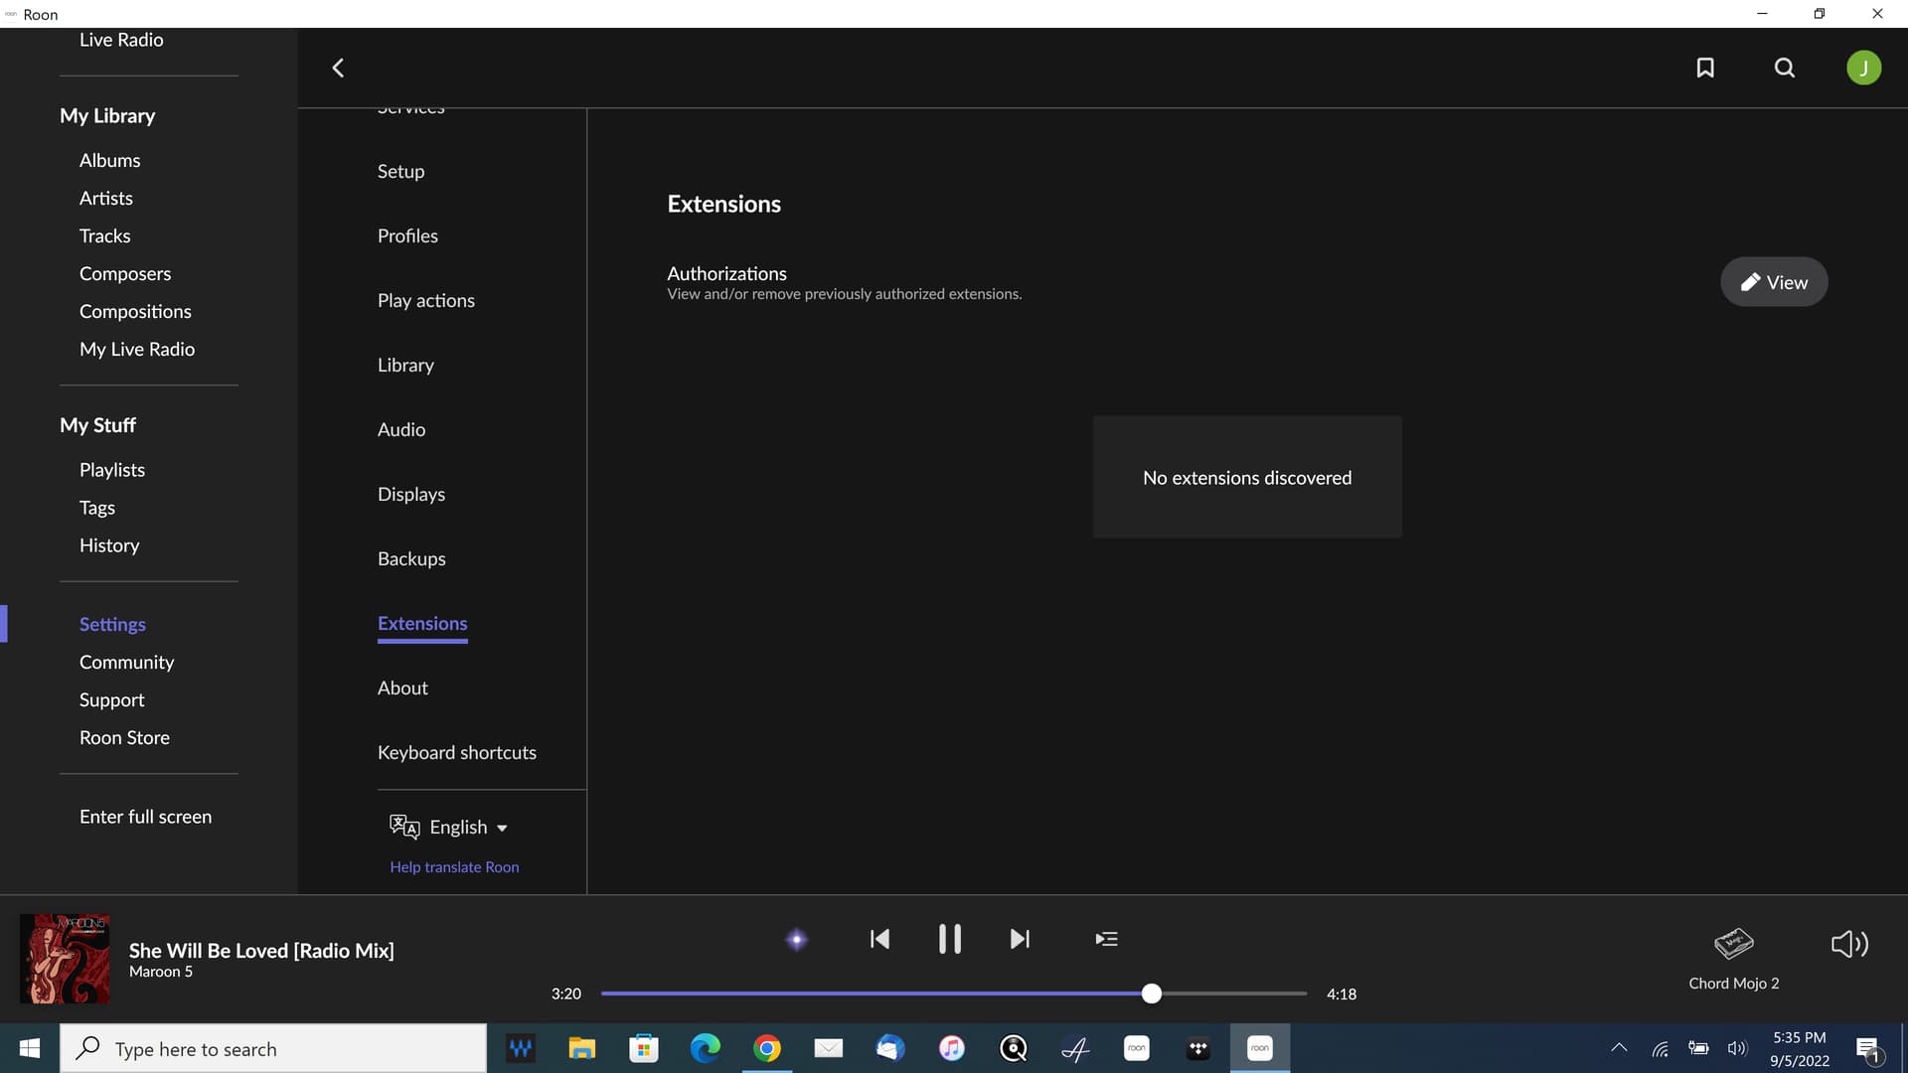Open Microsoft Edge from the taskbar
The width and height of the screenshot is (1908, 1073).
706,1048
